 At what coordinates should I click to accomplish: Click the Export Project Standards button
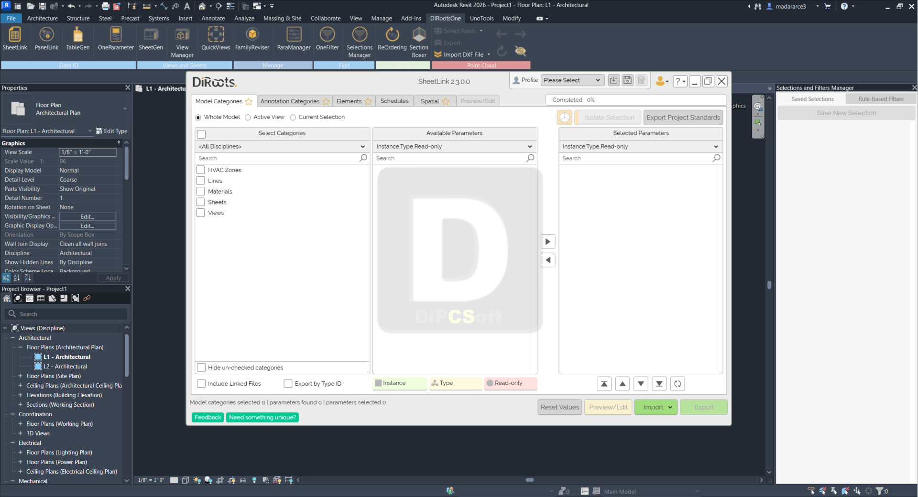(683, 118)
